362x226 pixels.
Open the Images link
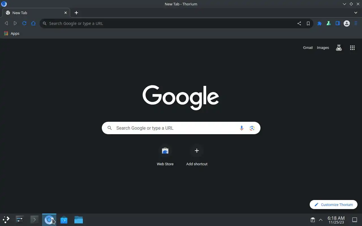point(323,48)
